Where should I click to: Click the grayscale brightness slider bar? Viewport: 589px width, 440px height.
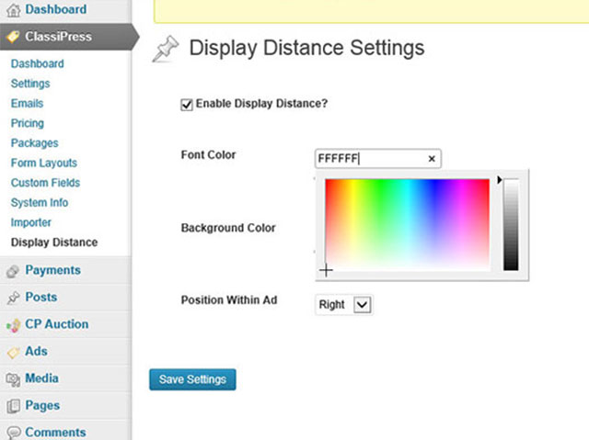pyautogui.click(x=511, y=224)
